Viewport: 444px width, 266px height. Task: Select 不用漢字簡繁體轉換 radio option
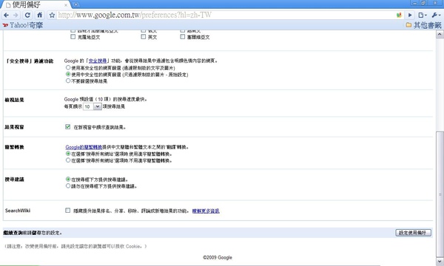tap(68, 160)
